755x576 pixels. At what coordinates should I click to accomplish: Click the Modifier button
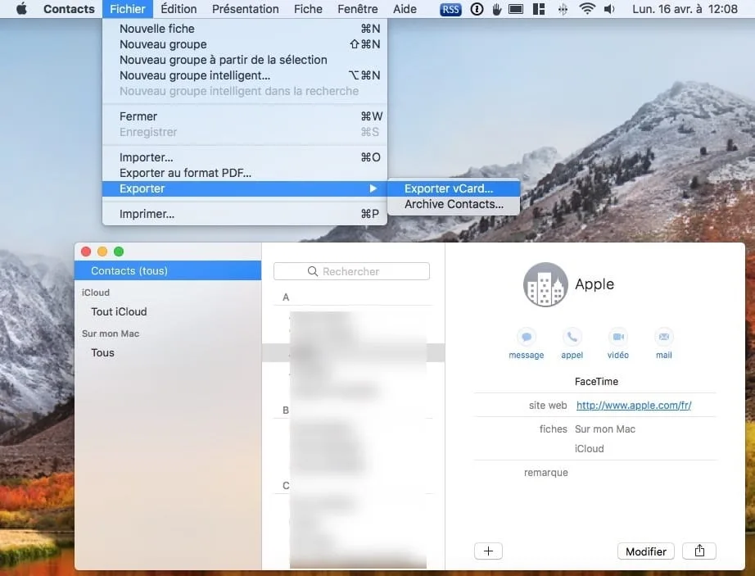645,551
